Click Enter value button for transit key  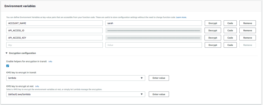tap(159, 78)
